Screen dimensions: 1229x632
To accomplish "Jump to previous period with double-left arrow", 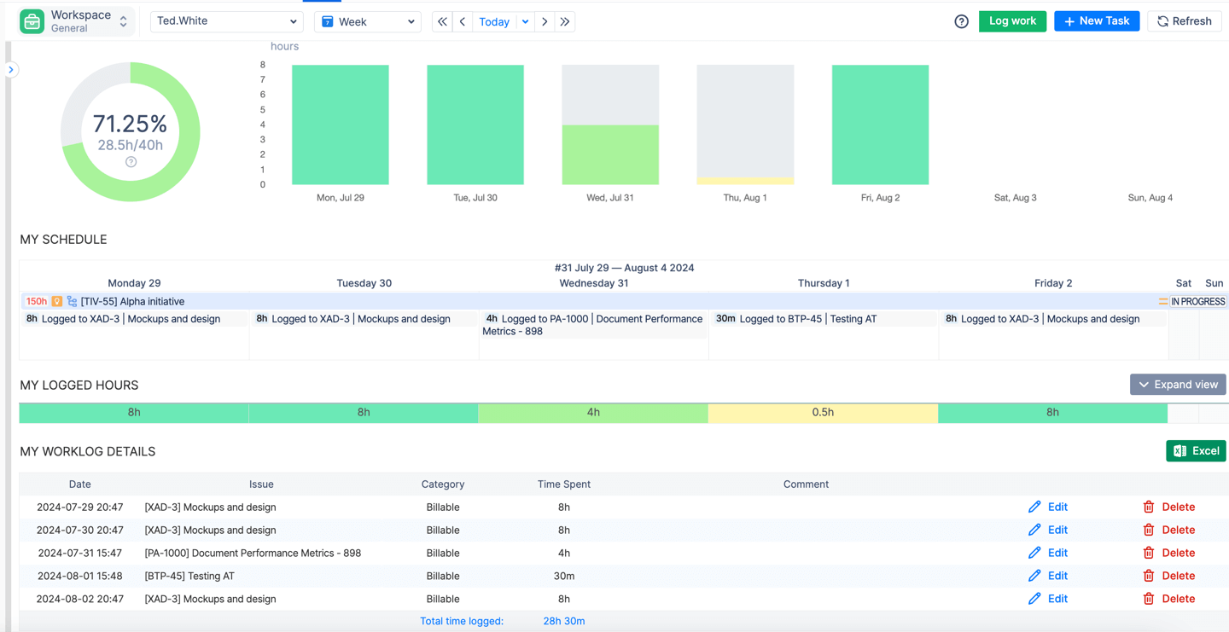I will pyautogui.click(x=442, y=21).
